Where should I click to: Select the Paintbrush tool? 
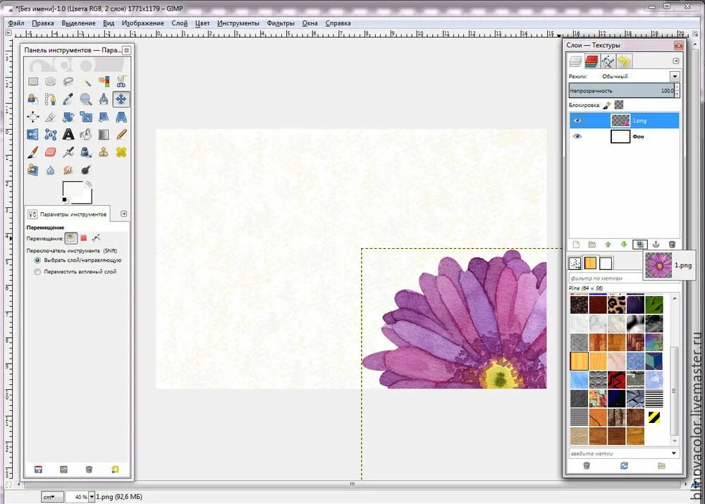(x=33, y=152)
